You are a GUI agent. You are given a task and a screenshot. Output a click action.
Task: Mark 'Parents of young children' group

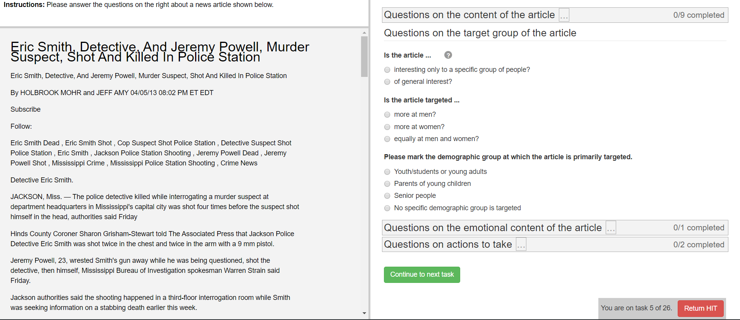tap(387, 184)
